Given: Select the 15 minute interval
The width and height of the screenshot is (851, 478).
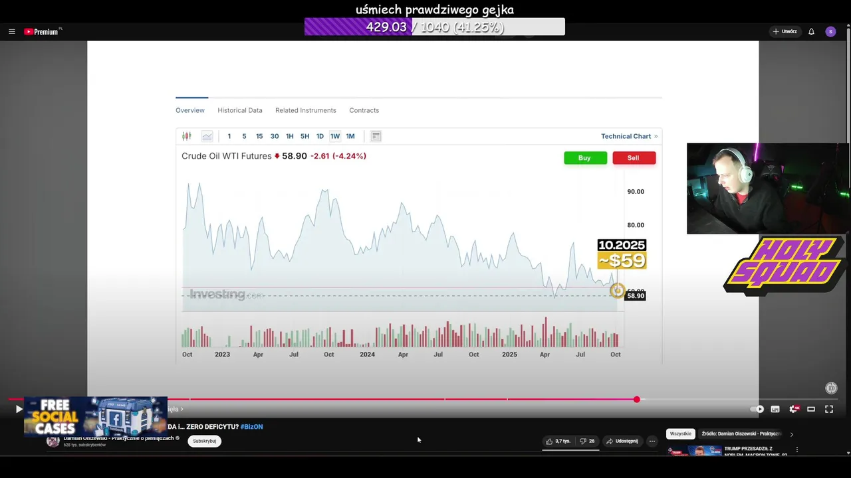Looking at the screenshot, I should point(259,136).
